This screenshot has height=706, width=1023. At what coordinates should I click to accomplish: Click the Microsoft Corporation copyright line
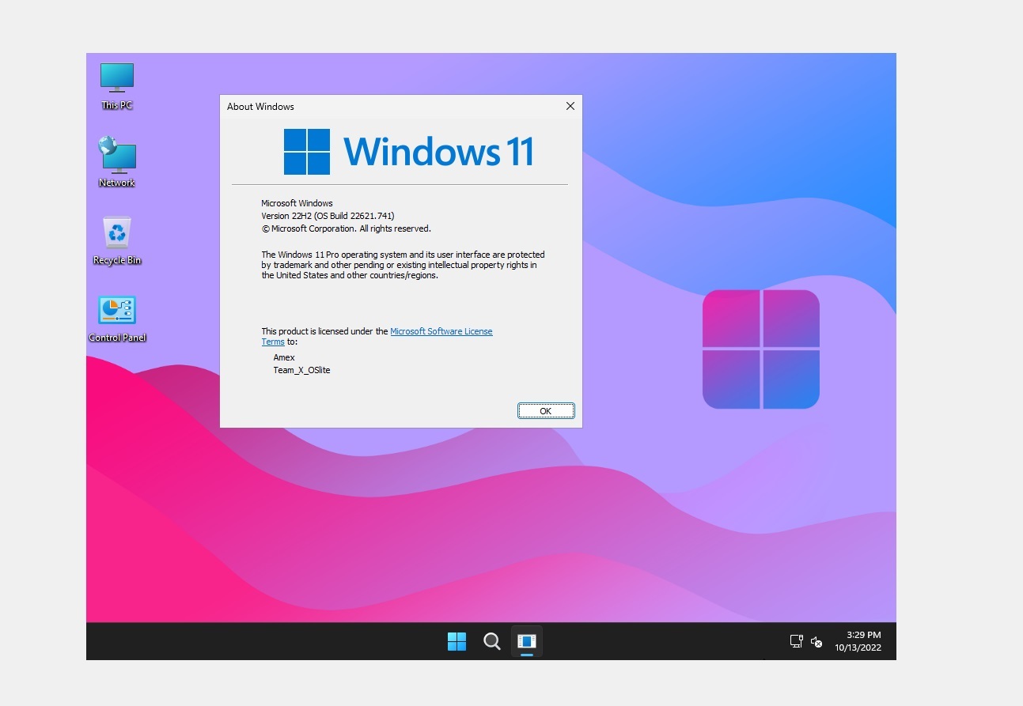coord(347,228)
